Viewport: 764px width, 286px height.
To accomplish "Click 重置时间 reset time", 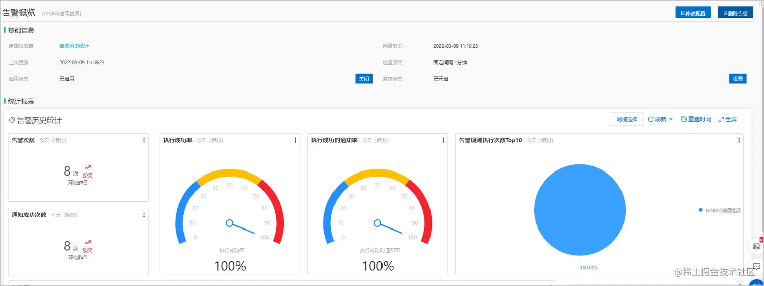I will coord(696,120).
